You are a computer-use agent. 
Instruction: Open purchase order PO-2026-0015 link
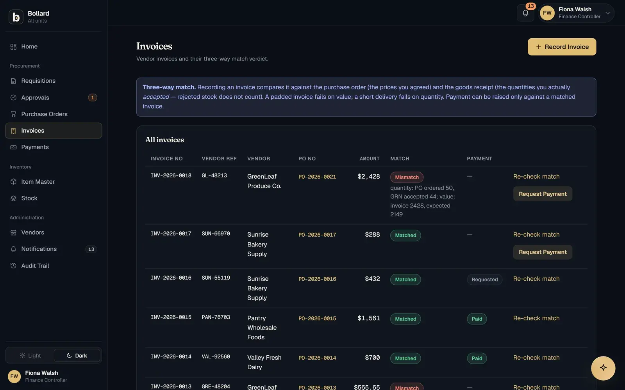click(x=317, y=319)
